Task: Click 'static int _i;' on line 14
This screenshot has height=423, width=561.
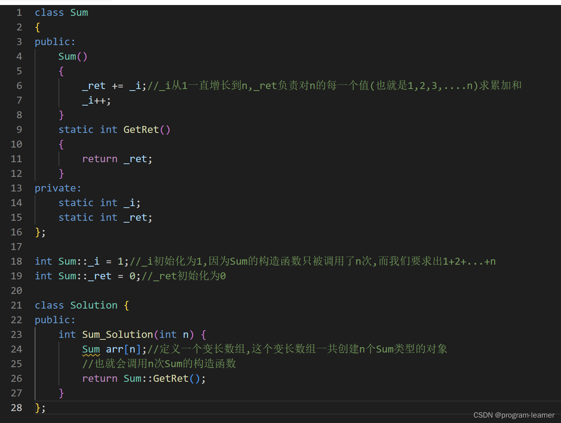Action: pos(100,203)
